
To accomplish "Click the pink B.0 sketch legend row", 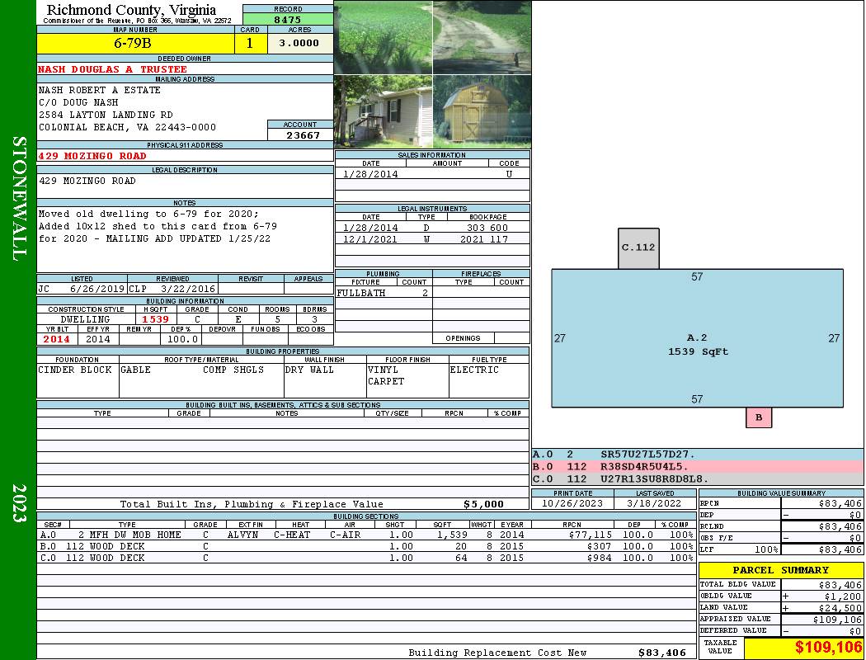I will [x=697, y=466].
